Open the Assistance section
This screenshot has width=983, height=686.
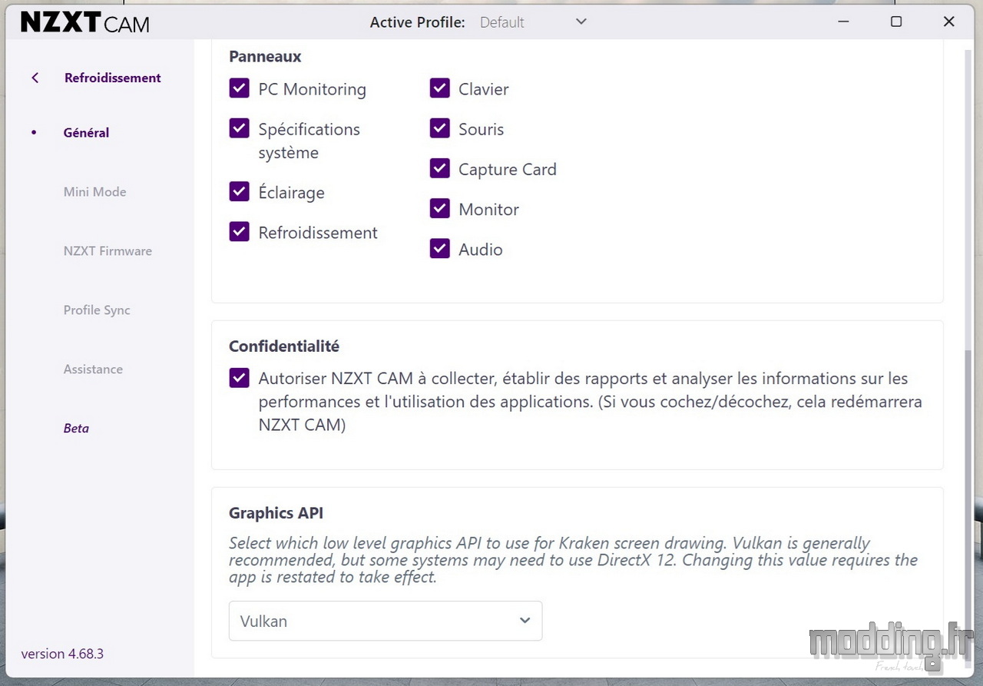pos(93,370)
